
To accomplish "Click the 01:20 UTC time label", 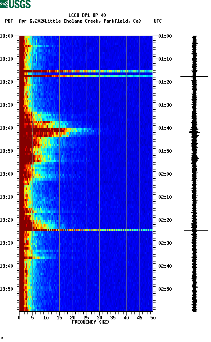I will (x=165, y=82).
